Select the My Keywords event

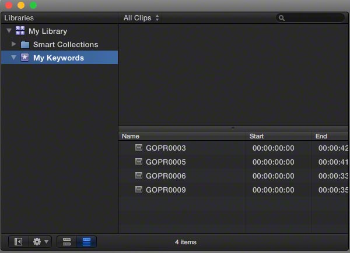[60, 58]
